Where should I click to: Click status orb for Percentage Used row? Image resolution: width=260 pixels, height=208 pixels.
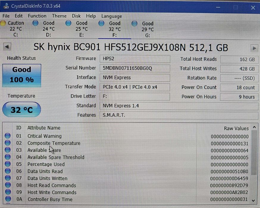[x=8, y=164]
